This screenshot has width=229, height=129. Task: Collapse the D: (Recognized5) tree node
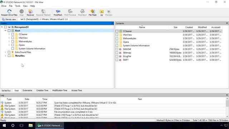pyautogui.click(x=2, y=27)
